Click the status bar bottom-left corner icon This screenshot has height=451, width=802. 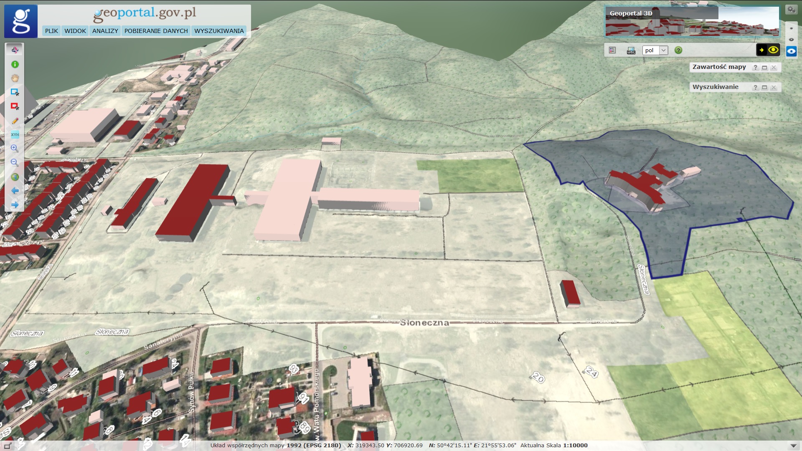[7, 446]
